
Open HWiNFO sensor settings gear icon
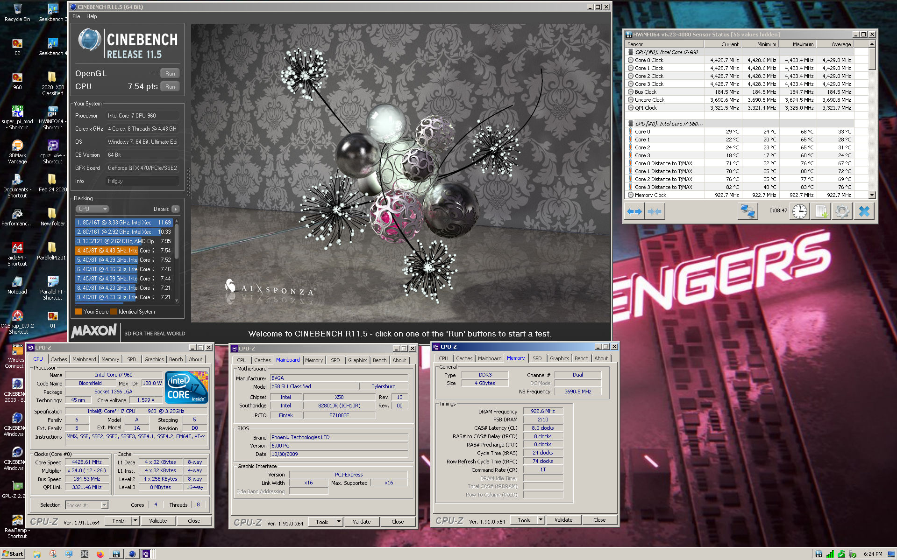[842, 211]
